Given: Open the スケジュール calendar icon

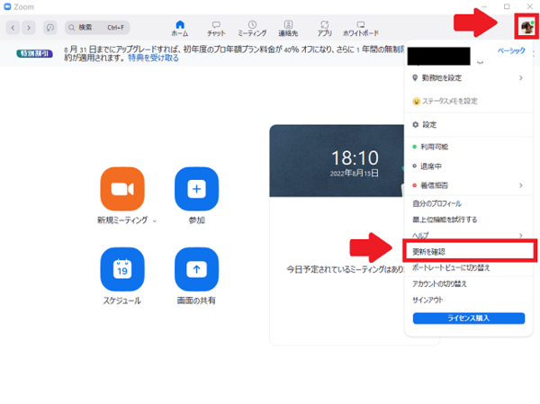Looking at the screenshot, I should click(122, 268).
